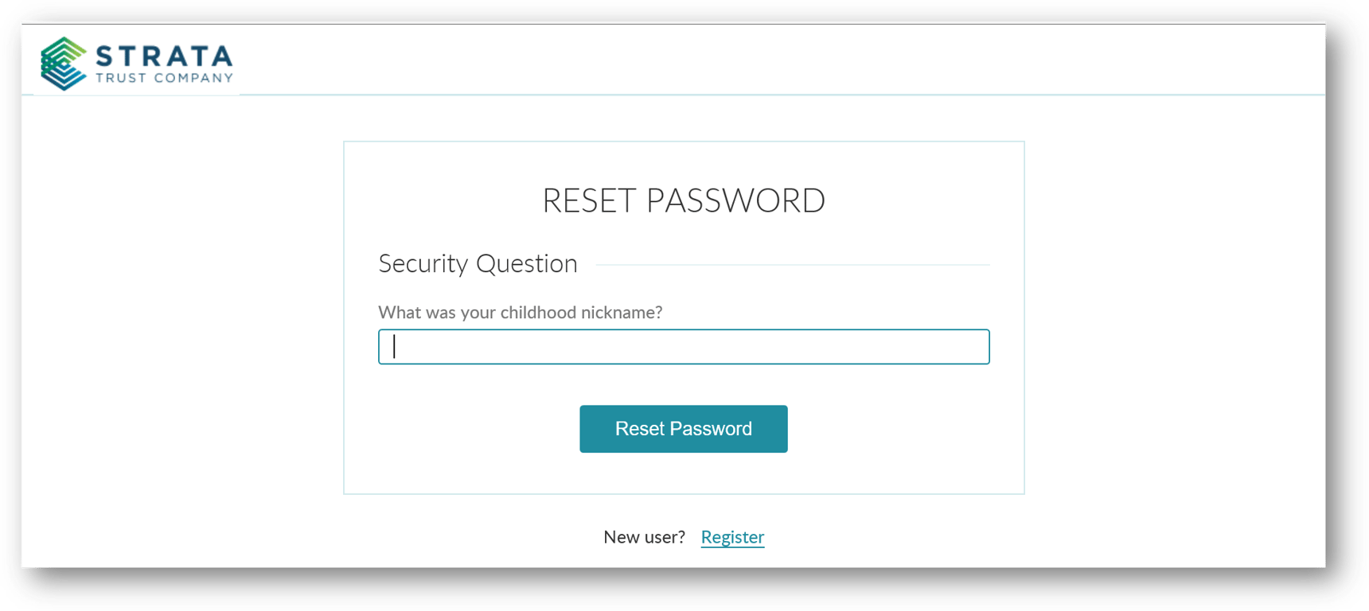Place cursor in the teal-bordered text input
This screenshot has height=611, width=1369.
pos(683,347)
